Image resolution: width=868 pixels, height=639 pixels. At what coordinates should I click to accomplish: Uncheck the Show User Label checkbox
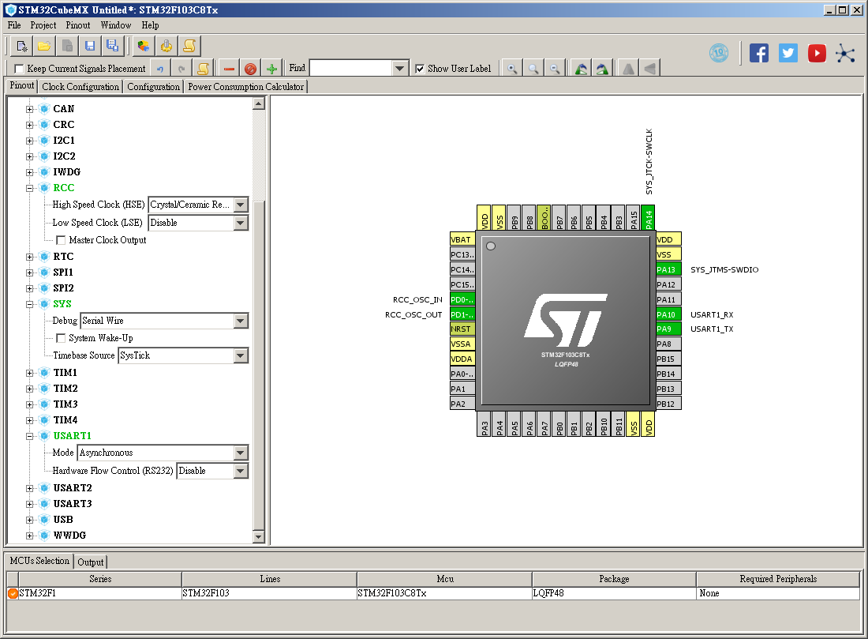tap(420, 69)
